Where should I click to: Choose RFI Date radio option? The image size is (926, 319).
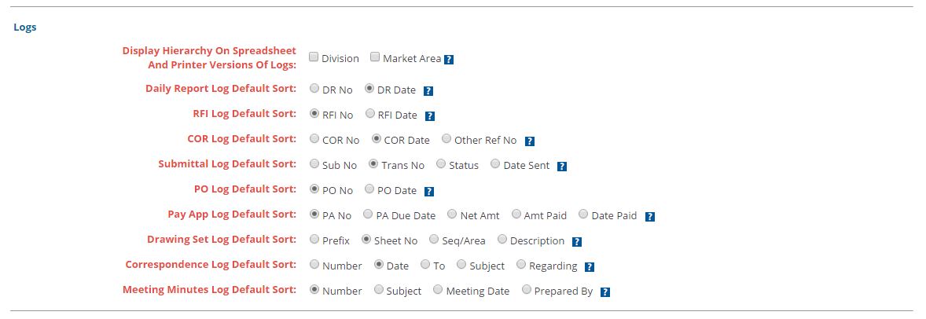click(369, 113)
